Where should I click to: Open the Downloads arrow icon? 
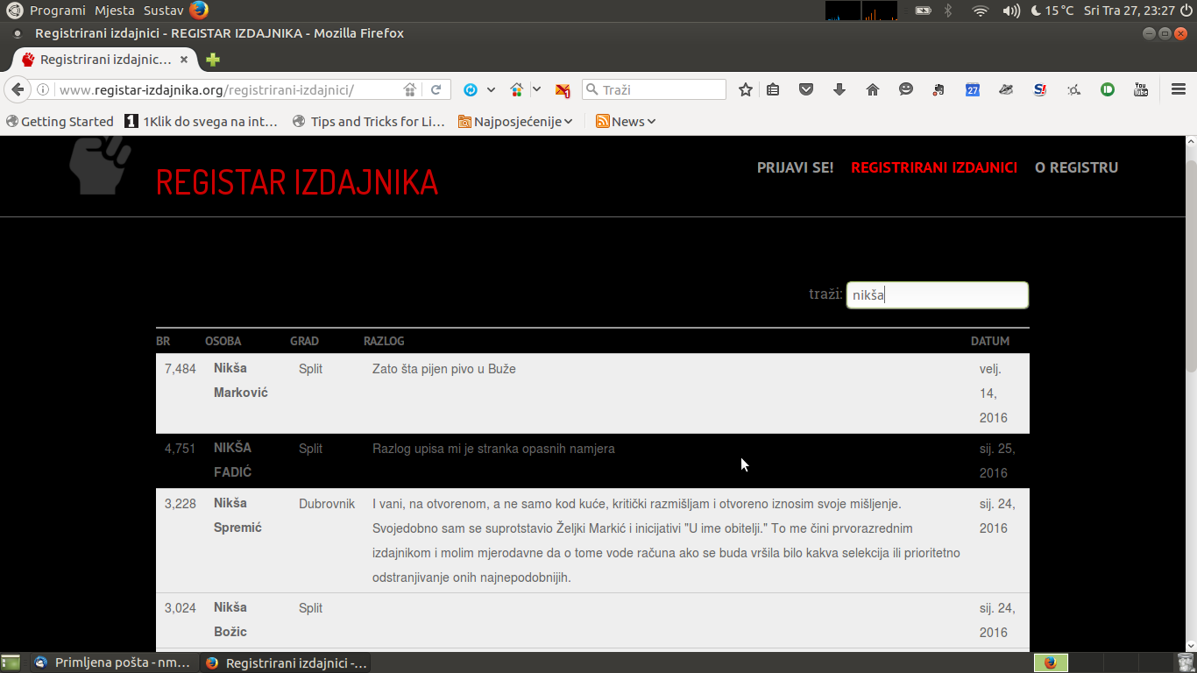click(x=839, y=89)
